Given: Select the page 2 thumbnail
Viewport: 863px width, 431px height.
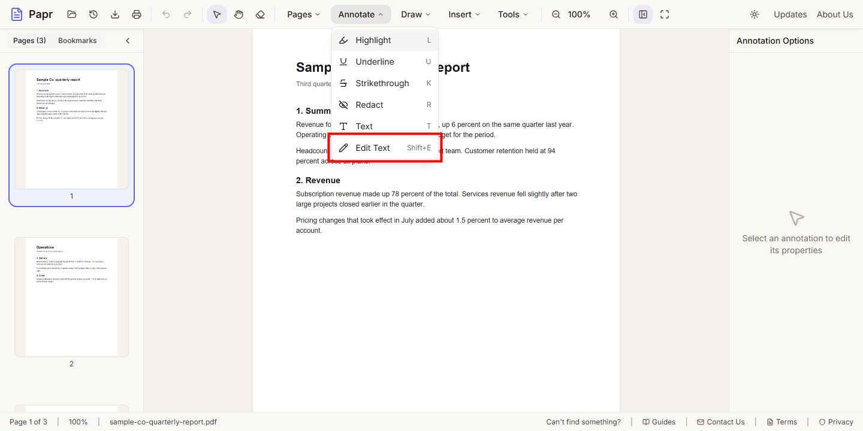Looking at the screenshot, I should click(71, 297).
